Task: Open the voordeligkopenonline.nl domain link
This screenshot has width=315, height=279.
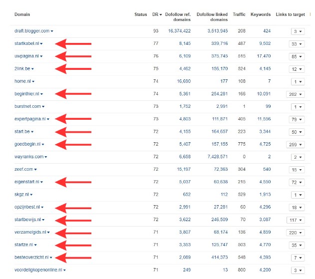Action: click(38, 270)
